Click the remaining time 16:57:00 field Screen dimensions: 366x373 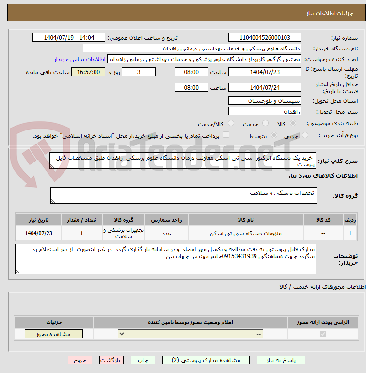(x=88, y=72)
